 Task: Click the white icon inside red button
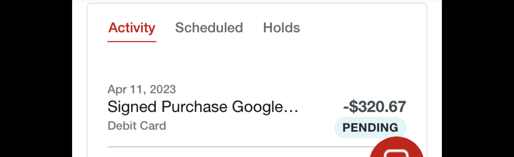pos(397,153)
